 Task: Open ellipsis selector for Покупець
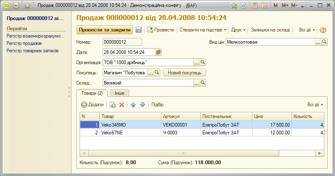[x=151, y=73]
